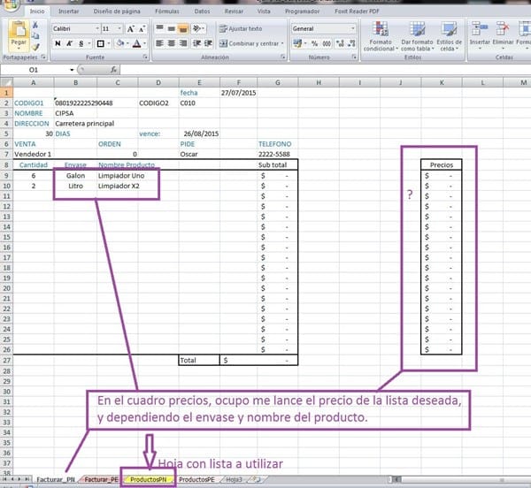
Task: Click the fx insert function button
Action: (x=113, y=70)
